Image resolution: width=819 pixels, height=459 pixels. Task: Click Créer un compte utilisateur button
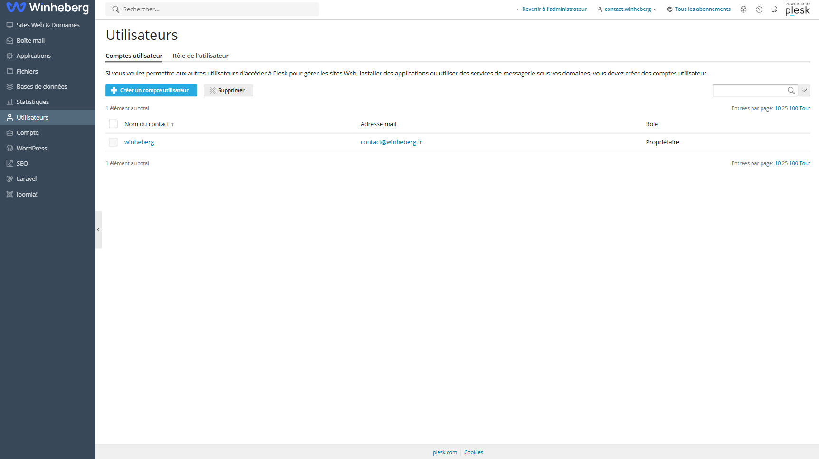(151, 91)
